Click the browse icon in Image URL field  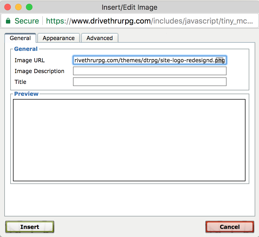(220, 60)
